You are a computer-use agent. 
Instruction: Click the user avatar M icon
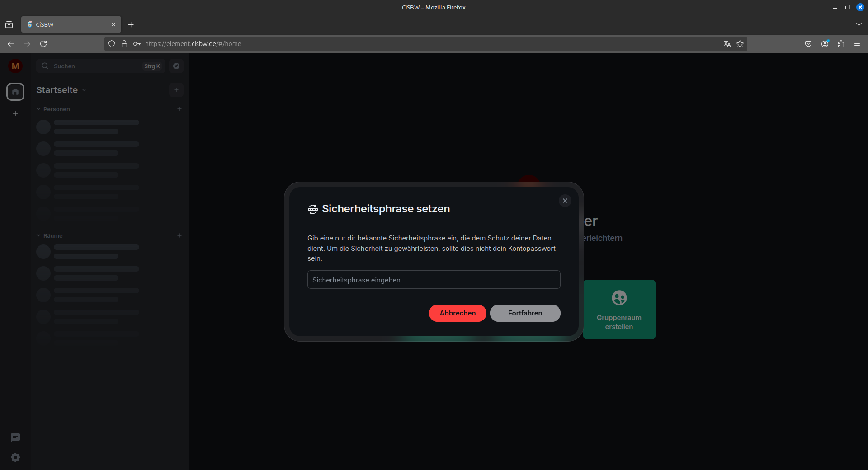pyautogui.click(x=15, y=66)
